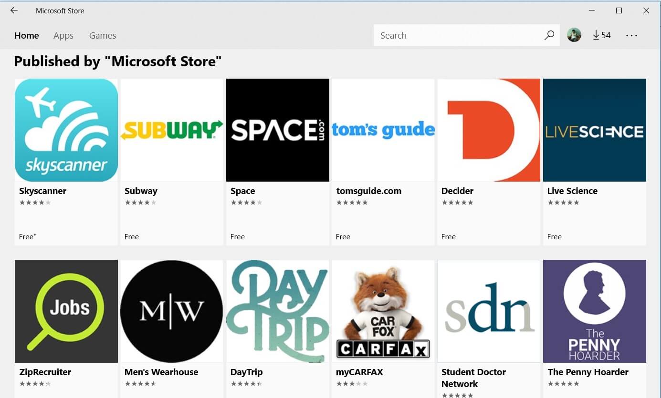Click the search magnifier icon
Screen dimensions: 661x398
point(549,35)
